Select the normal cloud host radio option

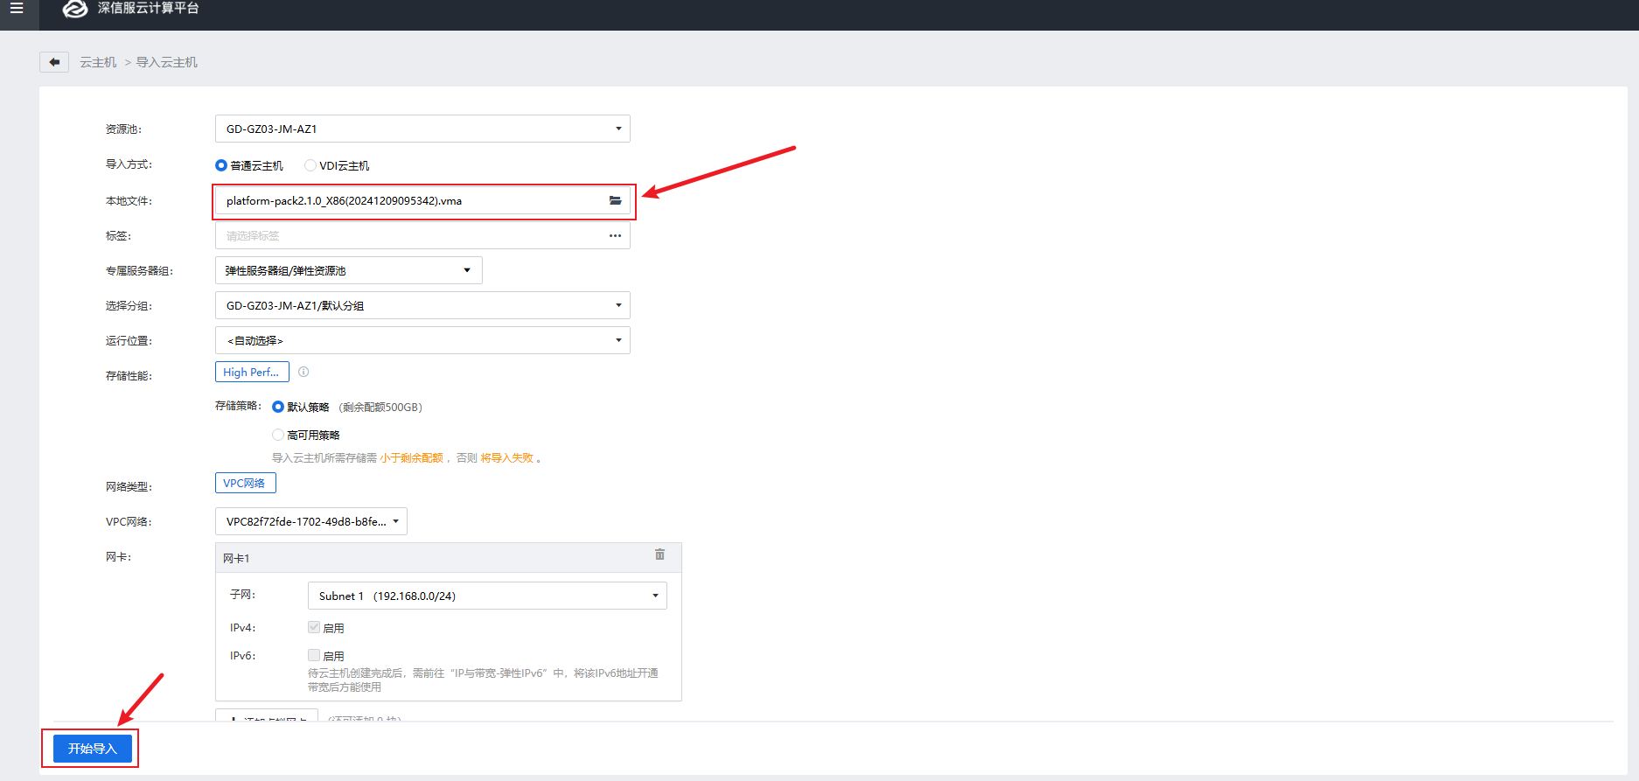click(222, 165)
